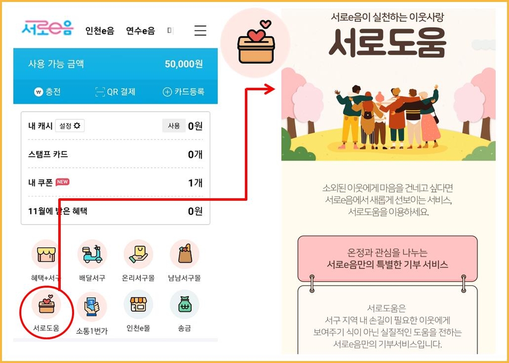Tap the 카드등록 card registration button
This screenshot has height=363, width=509.
click(183, 92)
